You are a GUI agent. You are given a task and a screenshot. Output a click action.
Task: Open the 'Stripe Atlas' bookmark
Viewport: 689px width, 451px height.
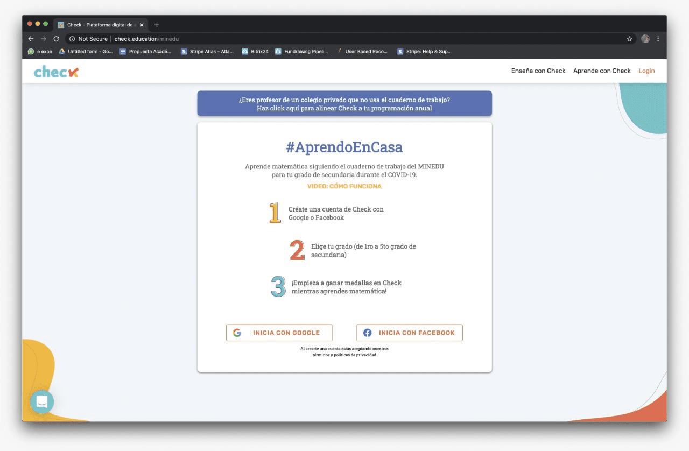coord(207,52)
